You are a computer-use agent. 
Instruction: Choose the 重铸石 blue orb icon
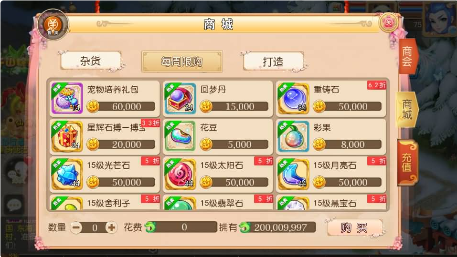click(293, 98)
